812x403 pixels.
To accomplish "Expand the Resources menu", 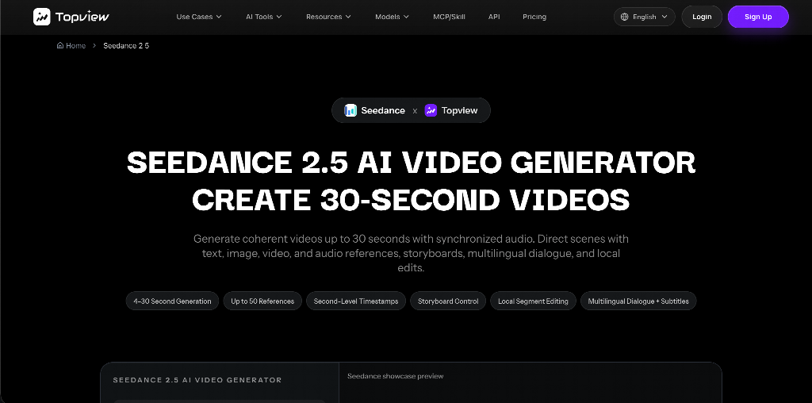I will click(x=328, y=17).
